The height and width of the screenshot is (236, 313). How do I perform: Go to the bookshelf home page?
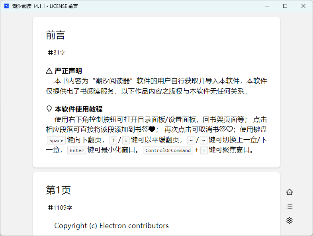[290, 192]
